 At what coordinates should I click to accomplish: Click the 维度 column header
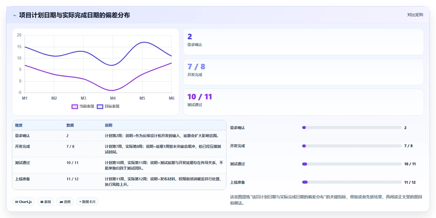pyautogui.click(x=19, y=125)
